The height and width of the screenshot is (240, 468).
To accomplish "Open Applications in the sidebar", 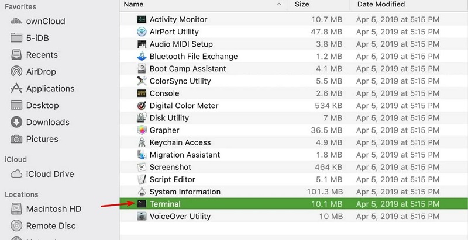I will (50, 89).
